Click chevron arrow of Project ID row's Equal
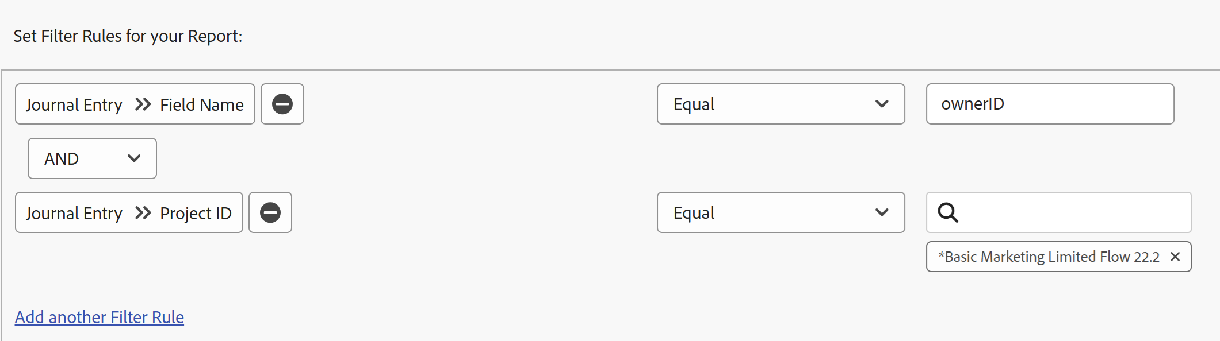1220x341 pixels. click(x=881, y=212)
